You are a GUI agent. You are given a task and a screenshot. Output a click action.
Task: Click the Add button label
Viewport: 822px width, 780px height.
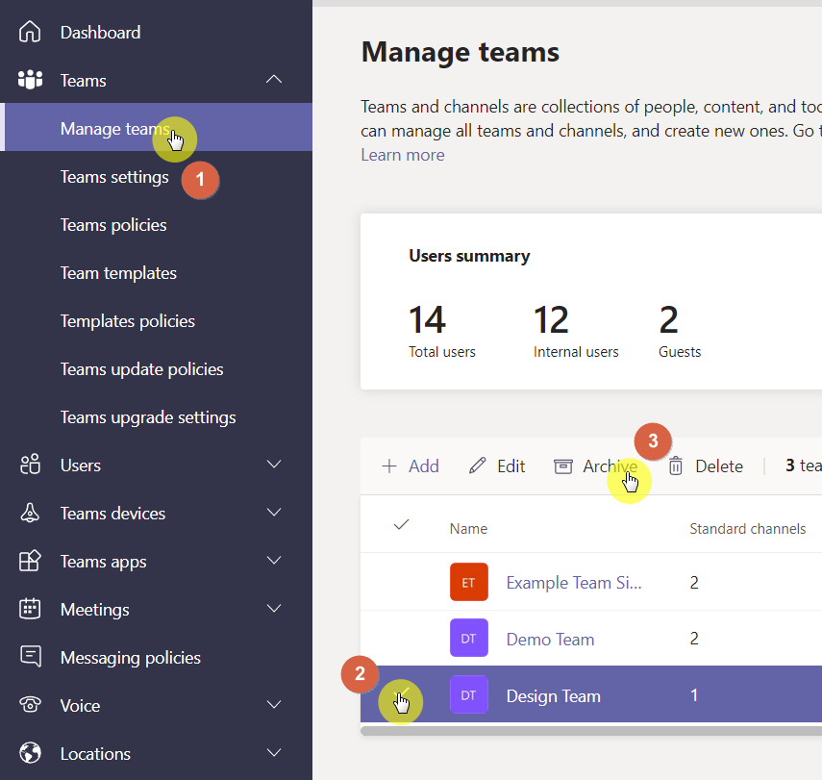[424, 465]
